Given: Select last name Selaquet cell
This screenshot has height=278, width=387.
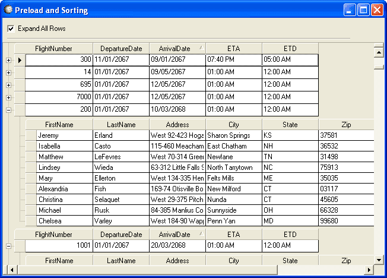Looking at the screenshot, I should [x=121, y=200].
